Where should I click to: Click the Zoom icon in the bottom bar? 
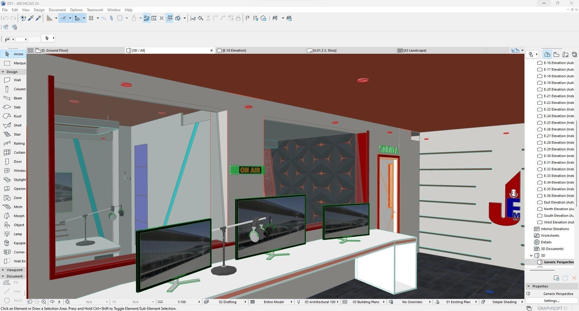44,302
